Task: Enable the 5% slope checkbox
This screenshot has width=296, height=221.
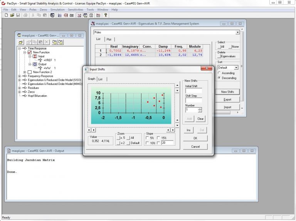Action: [148, 138]
